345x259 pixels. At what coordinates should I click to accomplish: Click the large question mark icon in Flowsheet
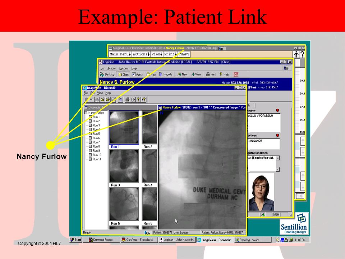point(302,54)
